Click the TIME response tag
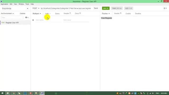This screenshot has width=169, height=95. tap(117, 8)
